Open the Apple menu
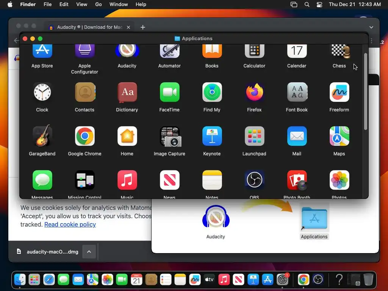The image size is (388, 291). click(x=10, y=4)
